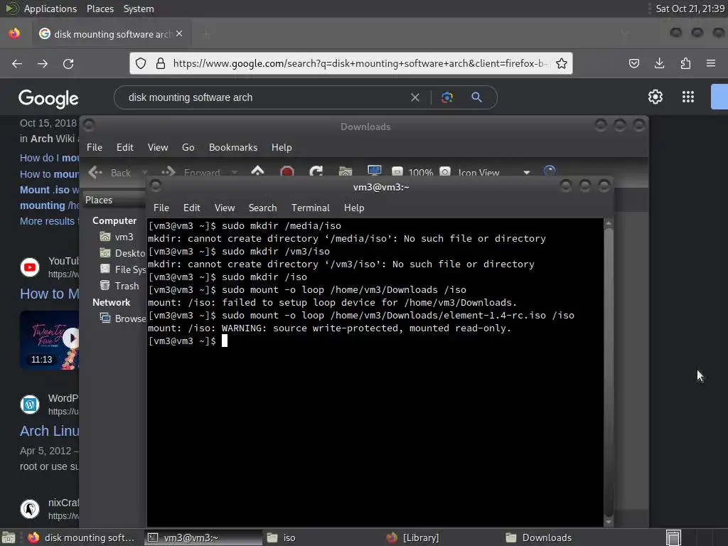Select Trash in Places sidebar

coord(119,286)
